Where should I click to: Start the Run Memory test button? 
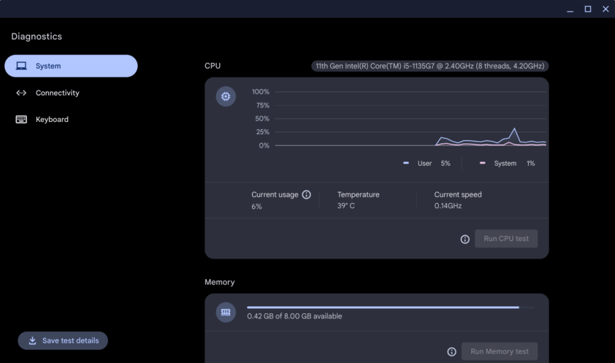[x=500, y=352]
